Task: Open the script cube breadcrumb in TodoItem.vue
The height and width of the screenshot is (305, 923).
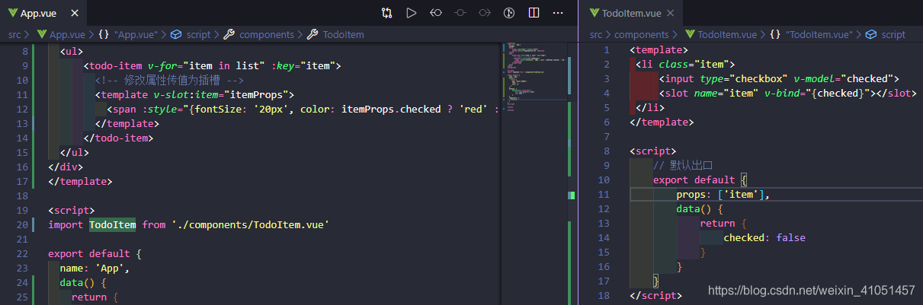Action: pos(886,34)
